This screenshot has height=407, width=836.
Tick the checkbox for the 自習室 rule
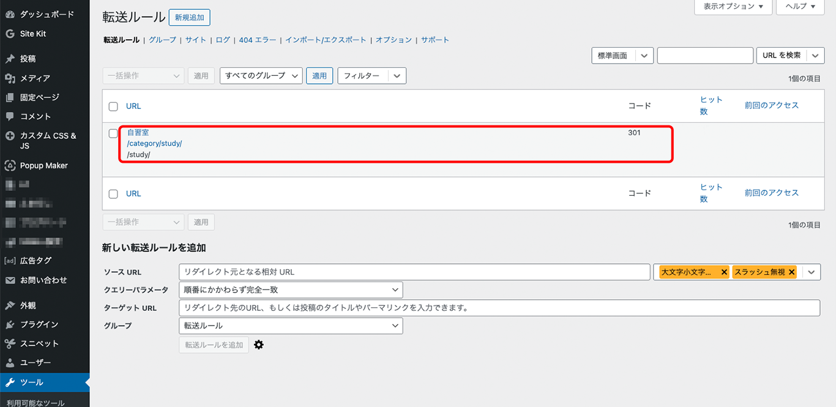point(113,133)
